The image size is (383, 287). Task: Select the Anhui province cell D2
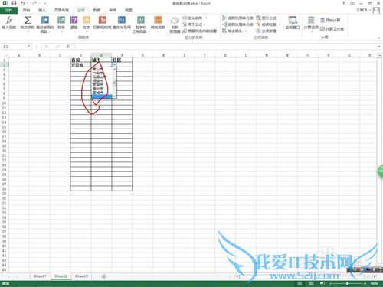tap(80, 65)
